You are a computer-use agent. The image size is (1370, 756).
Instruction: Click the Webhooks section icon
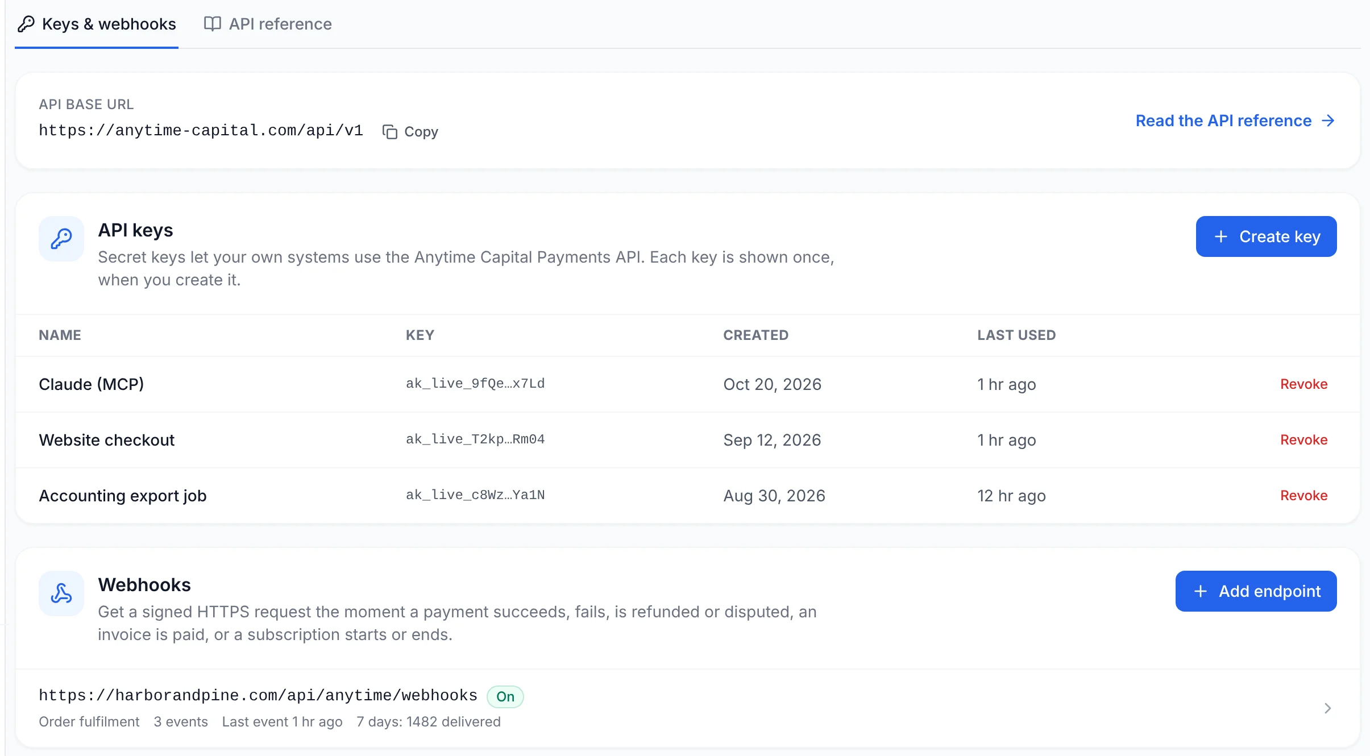[x=61, y=593]
